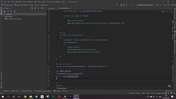
Task: Click Assembly-CSharp breadcrumb in navigation bar
Action: [21, 5]
